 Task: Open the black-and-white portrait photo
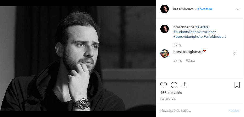point(78,58)
